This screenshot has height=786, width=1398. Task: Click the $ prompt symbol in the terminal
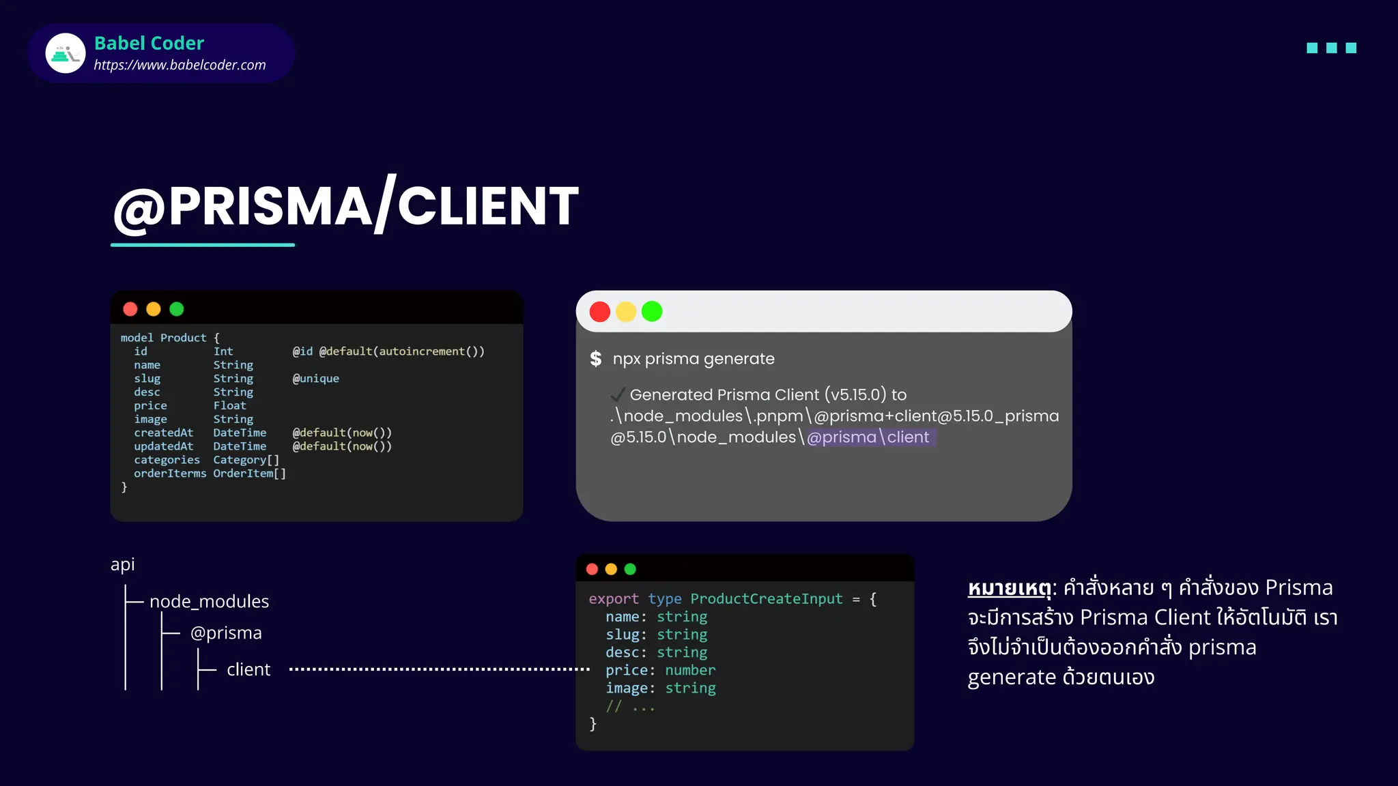596,359
